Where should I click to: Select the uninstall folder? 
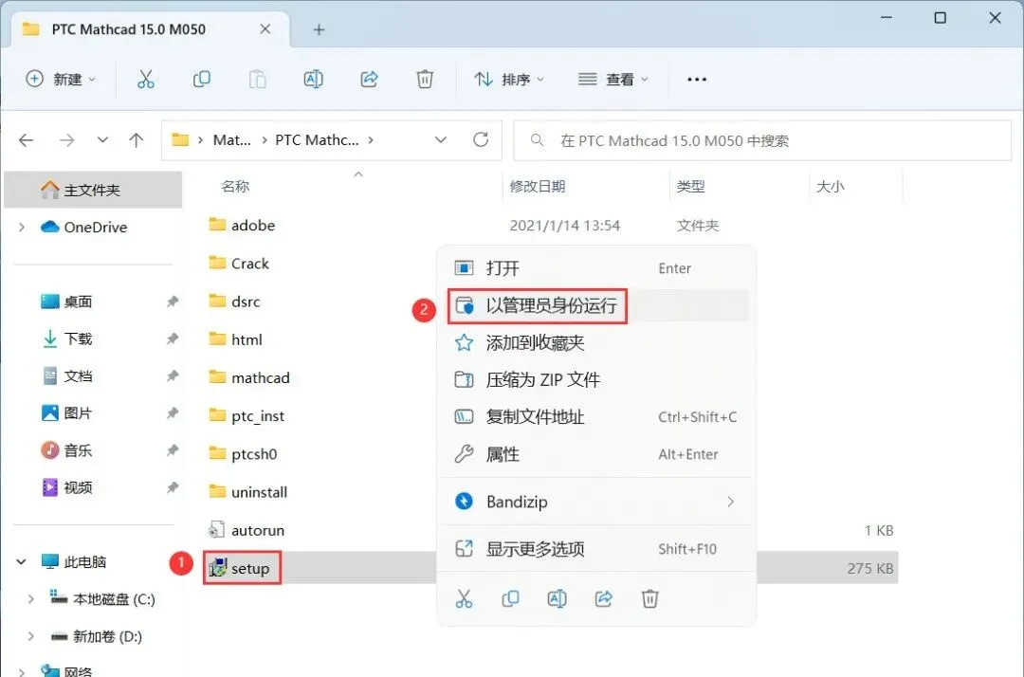click(248, 491)
